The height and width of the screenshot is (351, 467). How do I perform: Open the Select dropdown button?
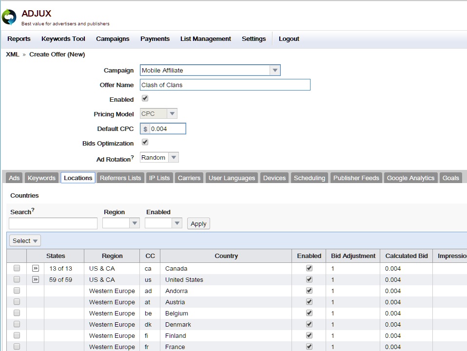25,240
